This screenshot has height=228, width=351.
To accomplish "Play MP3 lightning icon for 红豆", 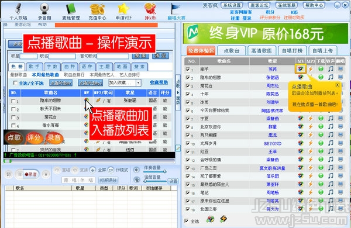I will (x=311, y=151).
